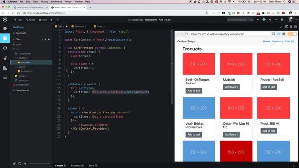This screenshot has height=168, width=299.
Task: Open the Deployment rocket sidebar icon
Action: click(x=5, y=58)
